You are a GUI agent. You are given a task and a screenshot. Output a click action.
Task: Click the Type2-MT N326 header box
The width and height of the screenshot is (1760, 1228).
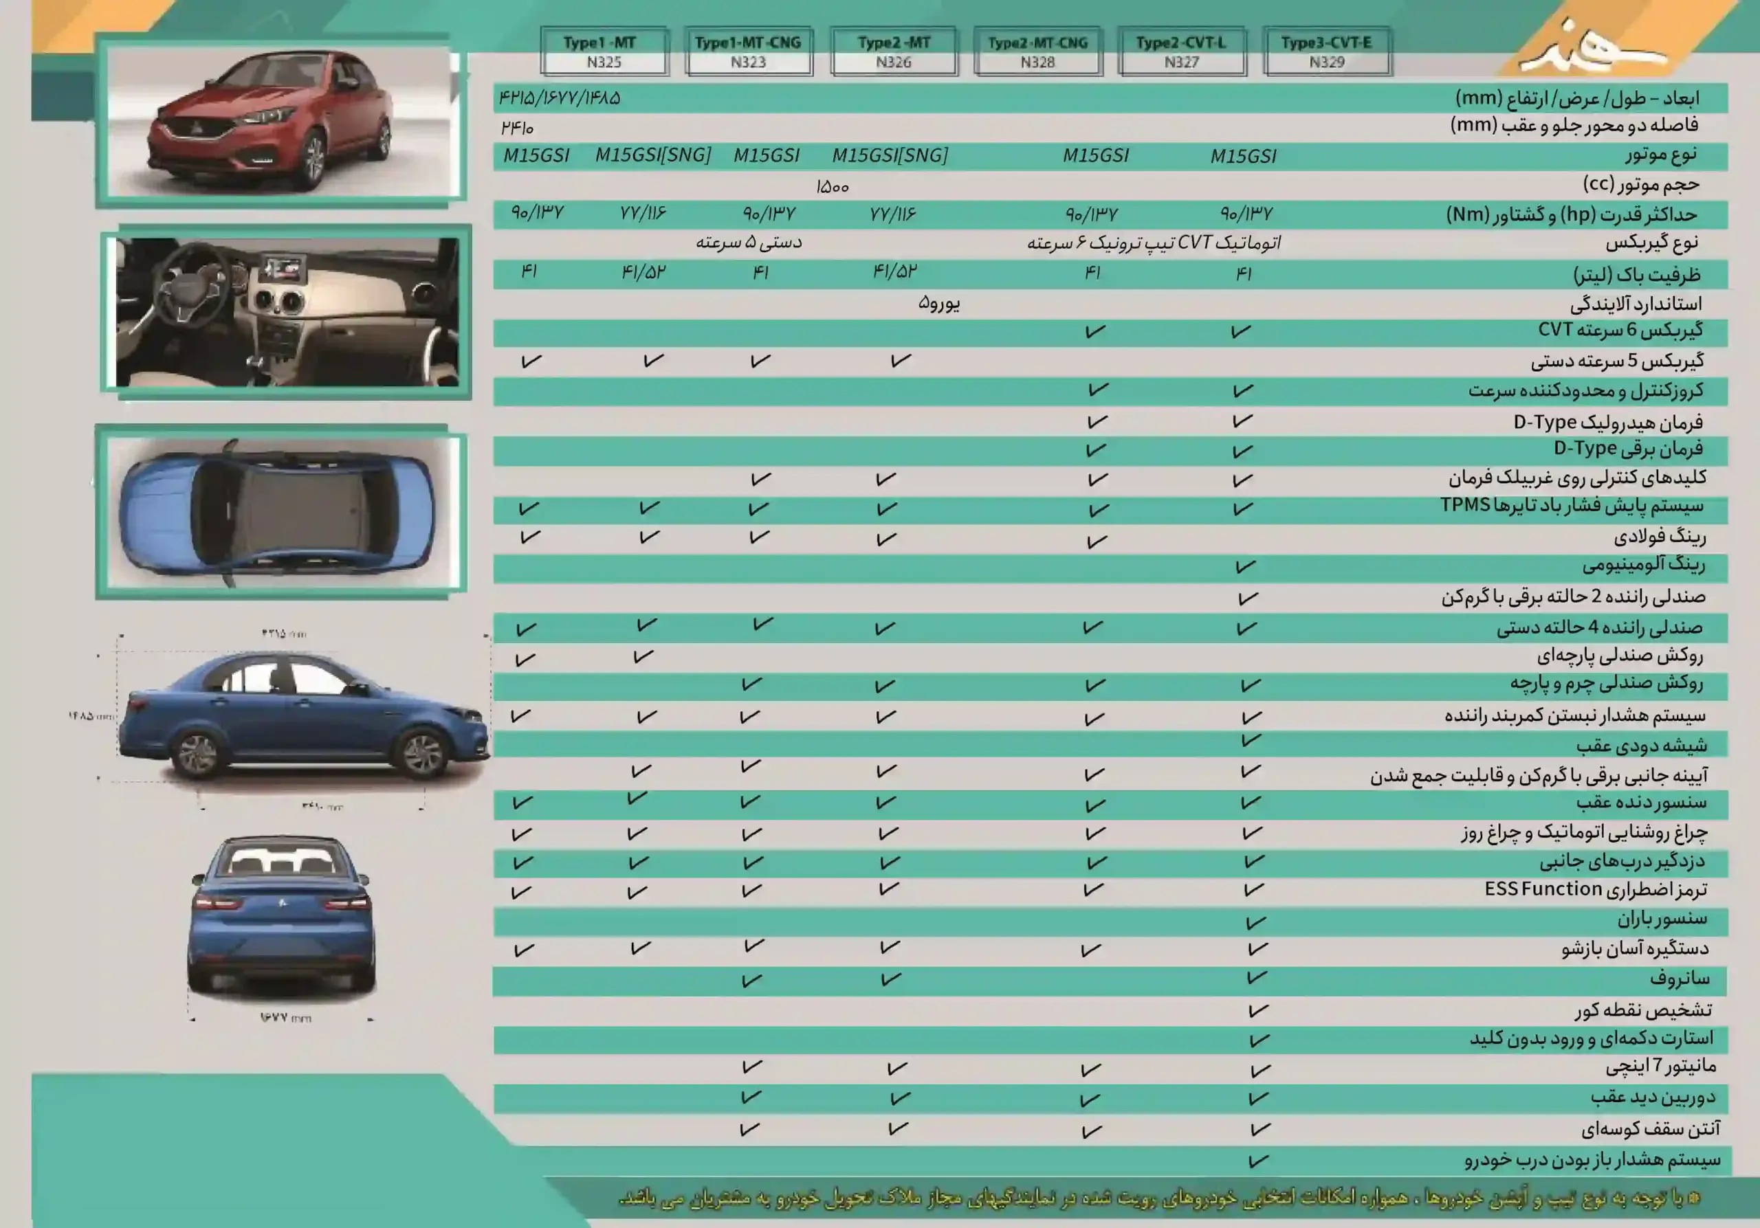click(893, 52)
